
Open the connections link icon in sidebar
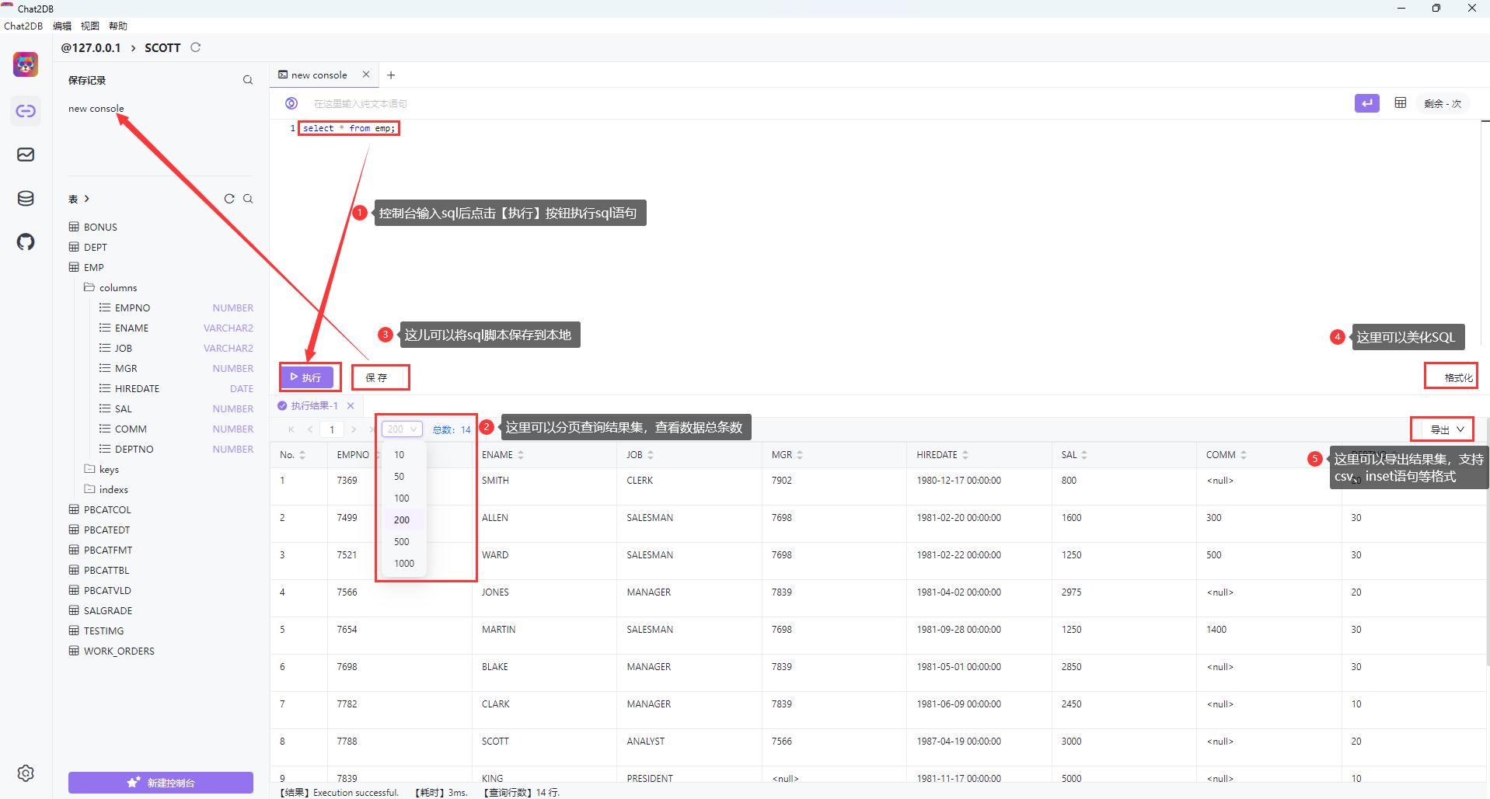(26, 111)
